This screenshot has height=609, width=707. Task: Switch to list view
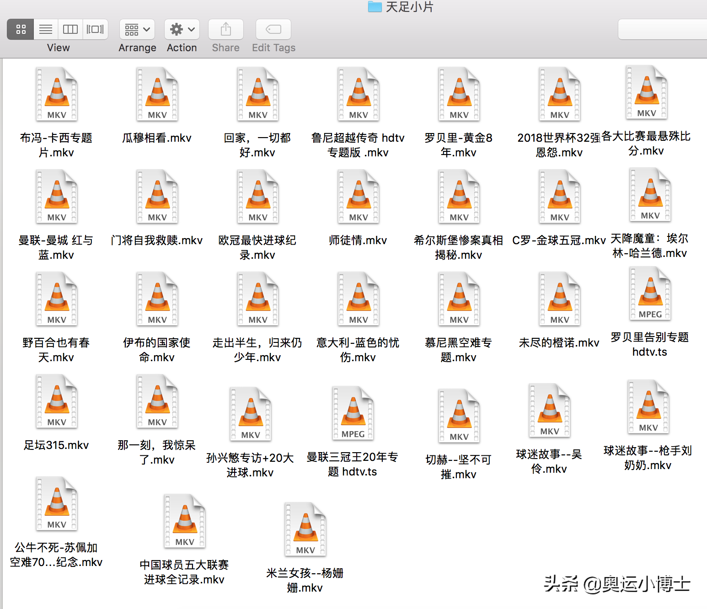tap(46, 29)
